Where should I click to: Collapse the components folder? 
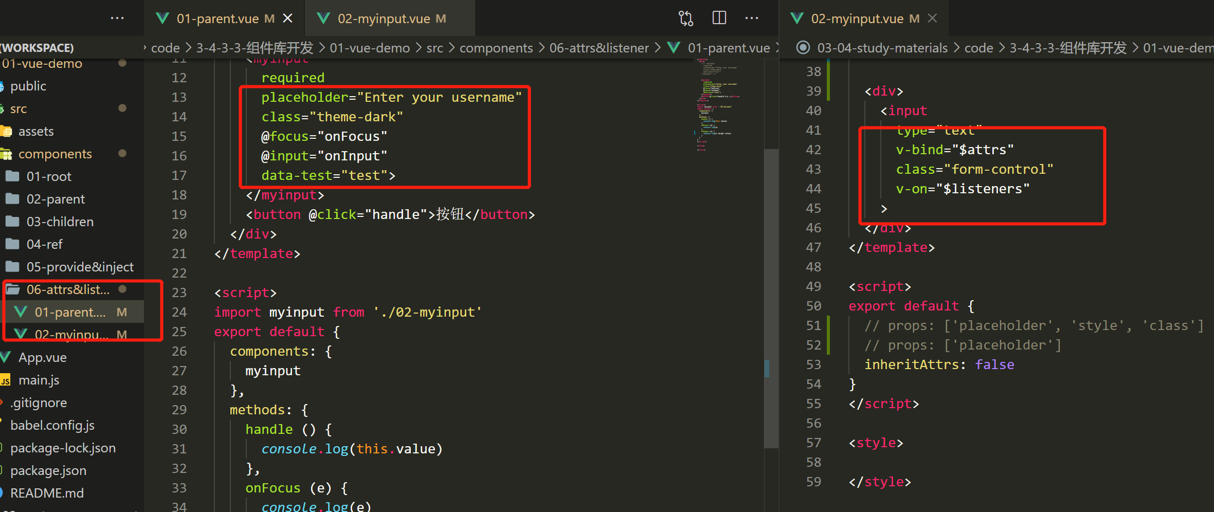pyautogui.click(x=55, y=154)
